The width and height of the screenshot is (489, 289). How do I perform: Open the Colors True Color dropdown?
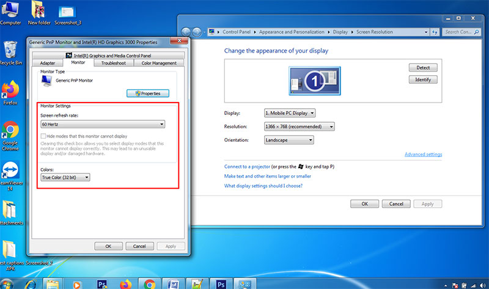(65, 177)
